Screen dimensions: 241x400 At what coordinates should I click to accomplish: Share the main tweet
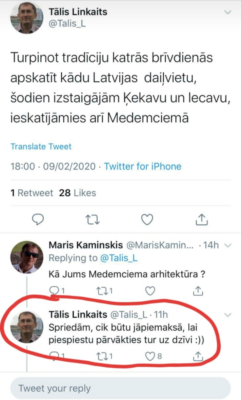tap(202, 219)
